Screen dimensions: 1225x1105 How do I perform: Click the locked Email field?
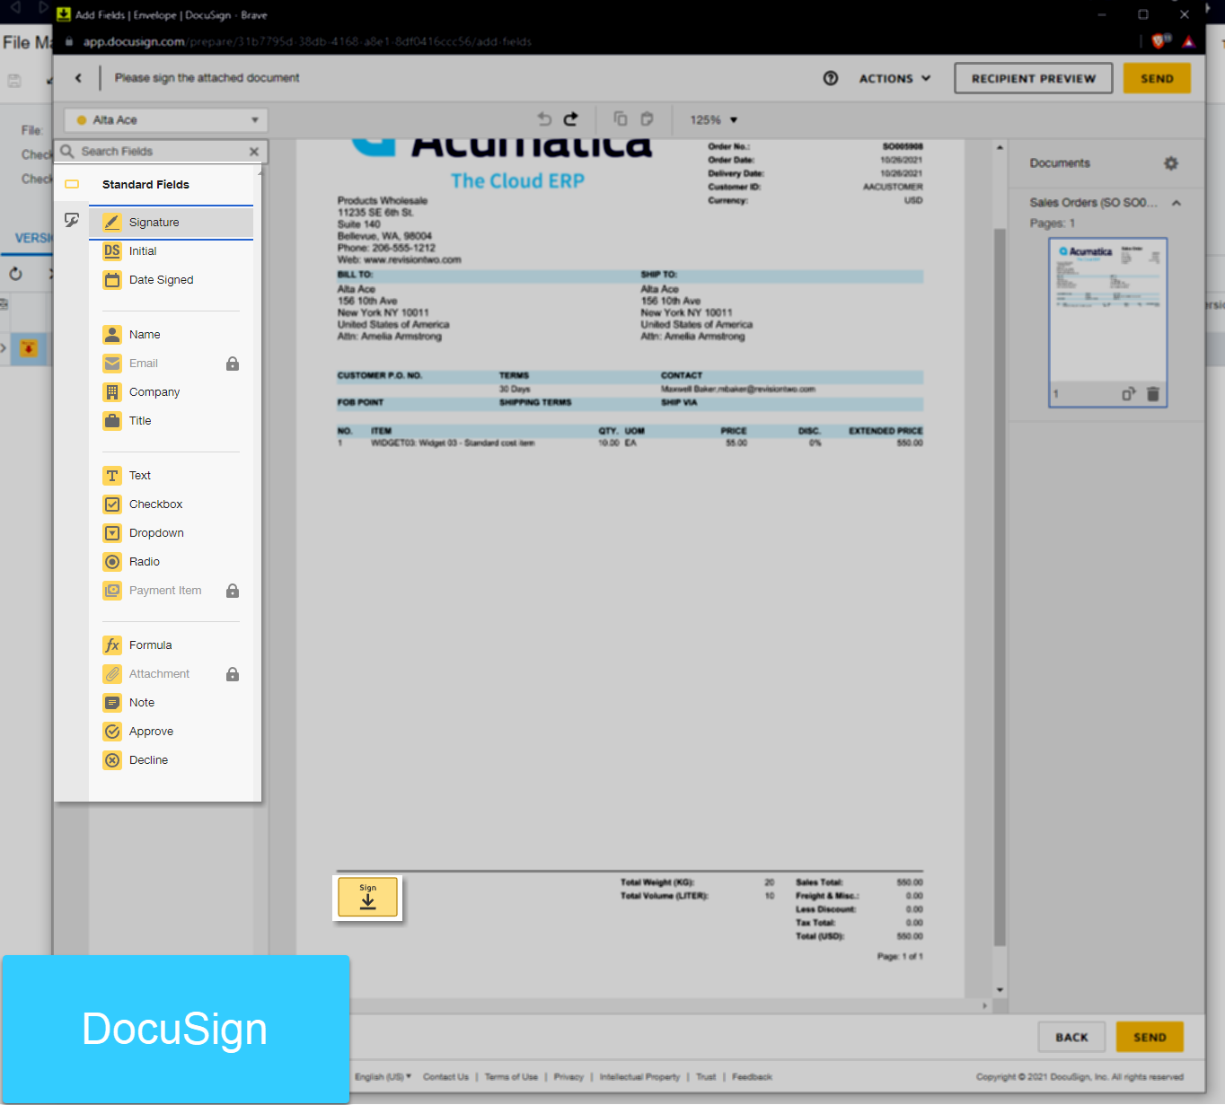(x=171, y=364)
